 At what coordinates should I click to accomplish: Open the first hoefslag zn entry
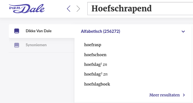(x=96, y=64)
